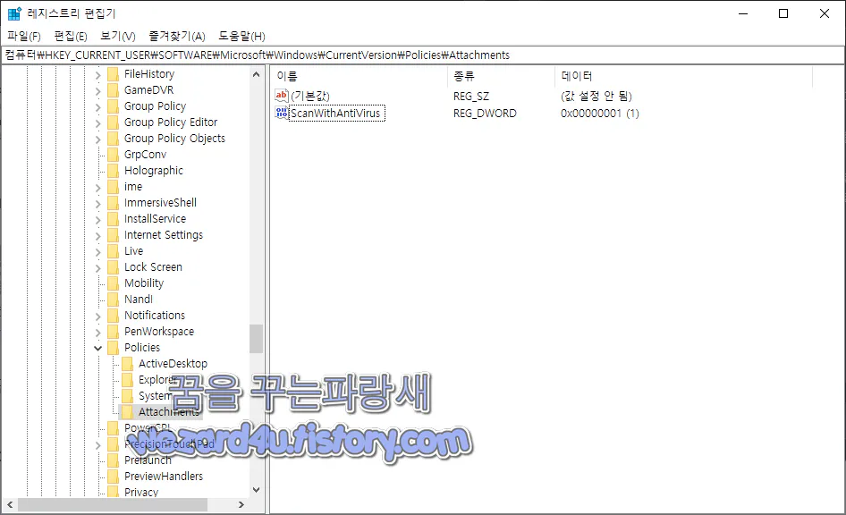Click the (값 설정 안 됨) data cell

tap(596, 97)
